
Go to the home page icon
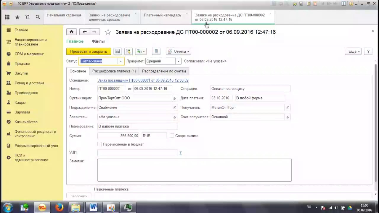pyautogui.click(x=71, y=32)
